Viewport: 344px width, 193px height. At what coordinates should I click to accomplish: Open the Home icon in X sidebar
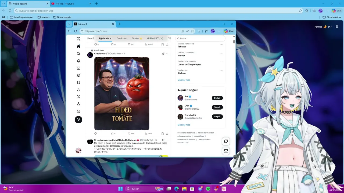point(78,46)
